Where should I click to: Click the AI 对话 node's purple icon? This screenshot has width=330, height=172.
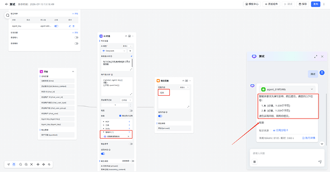coord(101,36)
